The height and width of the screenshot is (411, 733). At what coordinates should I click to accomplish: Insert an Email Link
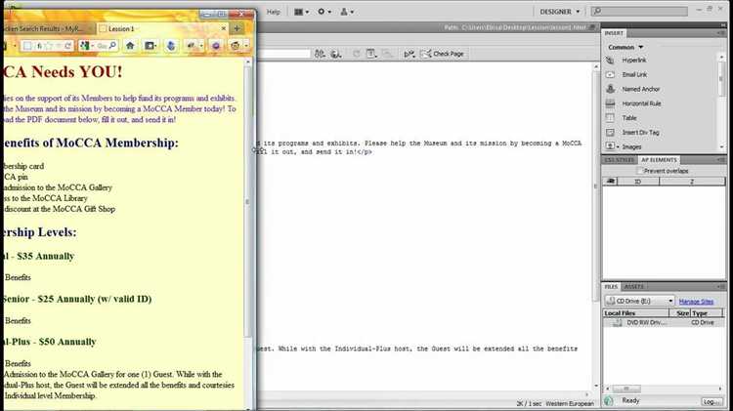pyautogui.click(x=612, y=75)
